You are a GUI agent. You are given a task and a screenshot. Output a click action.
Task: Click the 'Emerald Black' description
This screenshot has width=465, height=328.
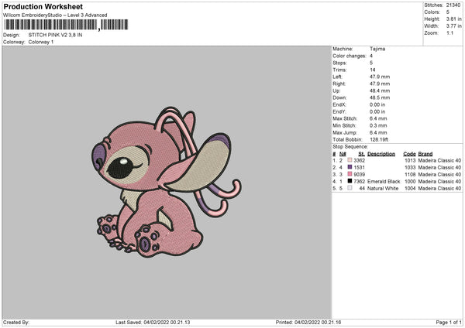coord(384,182)
